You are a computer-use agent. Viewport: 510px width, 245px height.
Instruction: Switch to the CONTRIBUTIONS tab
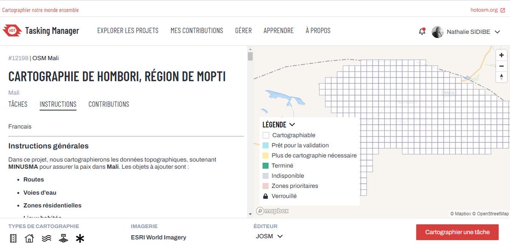click(x=109, y=104)
